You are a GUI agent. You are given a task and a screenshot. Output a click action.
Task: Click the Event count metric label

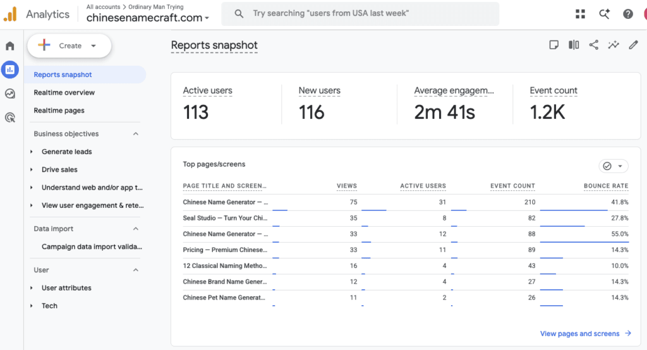tap(553, 90)
